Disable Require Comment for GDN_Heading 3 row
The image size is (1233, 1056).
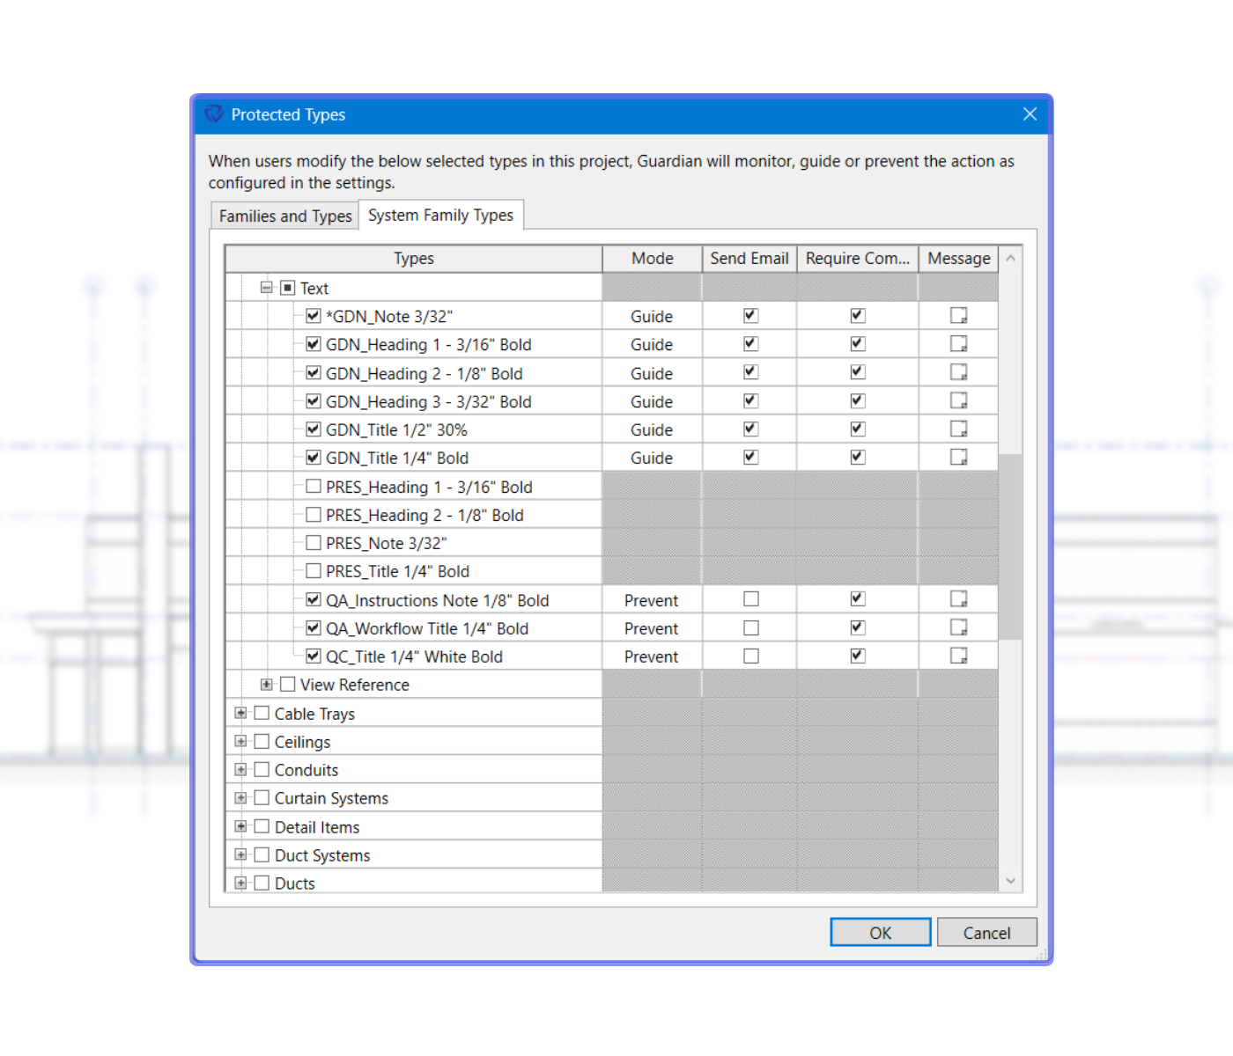click(x=858, y=401)
